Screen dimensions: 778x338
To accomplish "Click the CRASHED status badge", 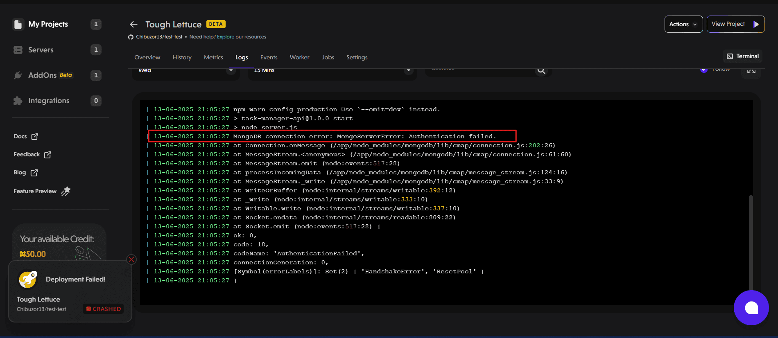I will click(104, 309).
